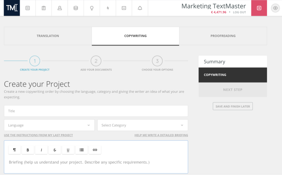Click inside the Title input field
The image size is (282, 175).
click(x=96, y=111)
